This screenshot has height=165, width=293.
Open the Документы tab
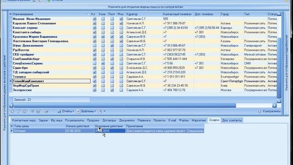pos(127,121)
